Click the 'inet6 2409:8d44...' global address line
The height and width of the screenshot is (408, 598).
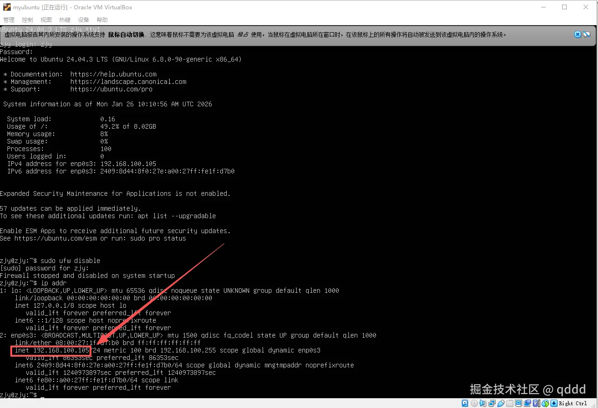184,365
